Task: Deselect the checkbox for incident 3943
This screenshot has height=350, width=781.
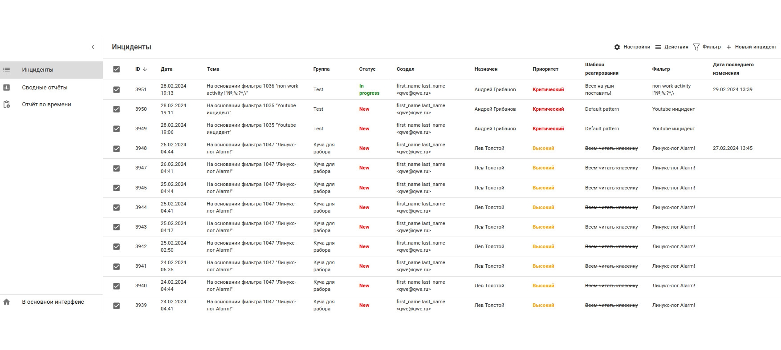Action: pyautogui.click(x=117, y=227)
